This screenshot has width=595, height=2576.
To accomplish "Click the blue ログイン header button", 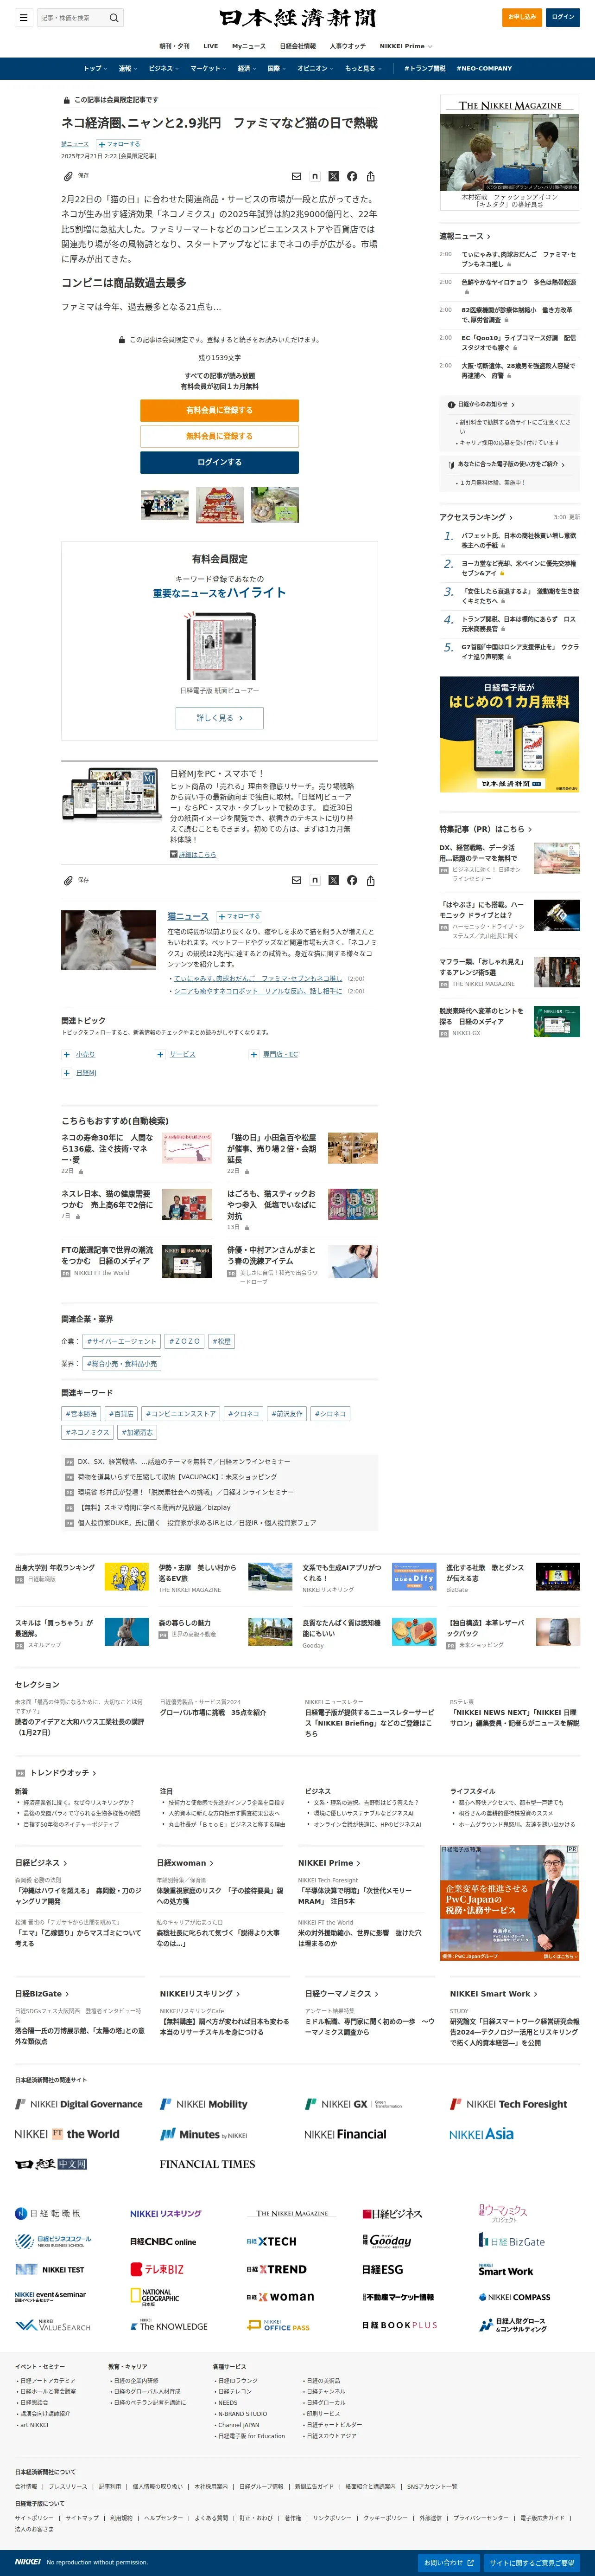I will [563, 17].
